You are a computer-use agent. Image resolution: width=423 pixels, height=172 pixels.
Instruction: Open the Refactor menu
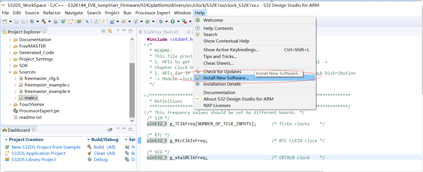coord(52,13)
